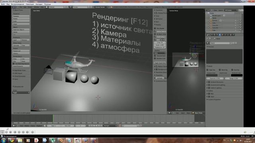
Task: Open the Object Mode dropdown in camera view
Action: 198,113
